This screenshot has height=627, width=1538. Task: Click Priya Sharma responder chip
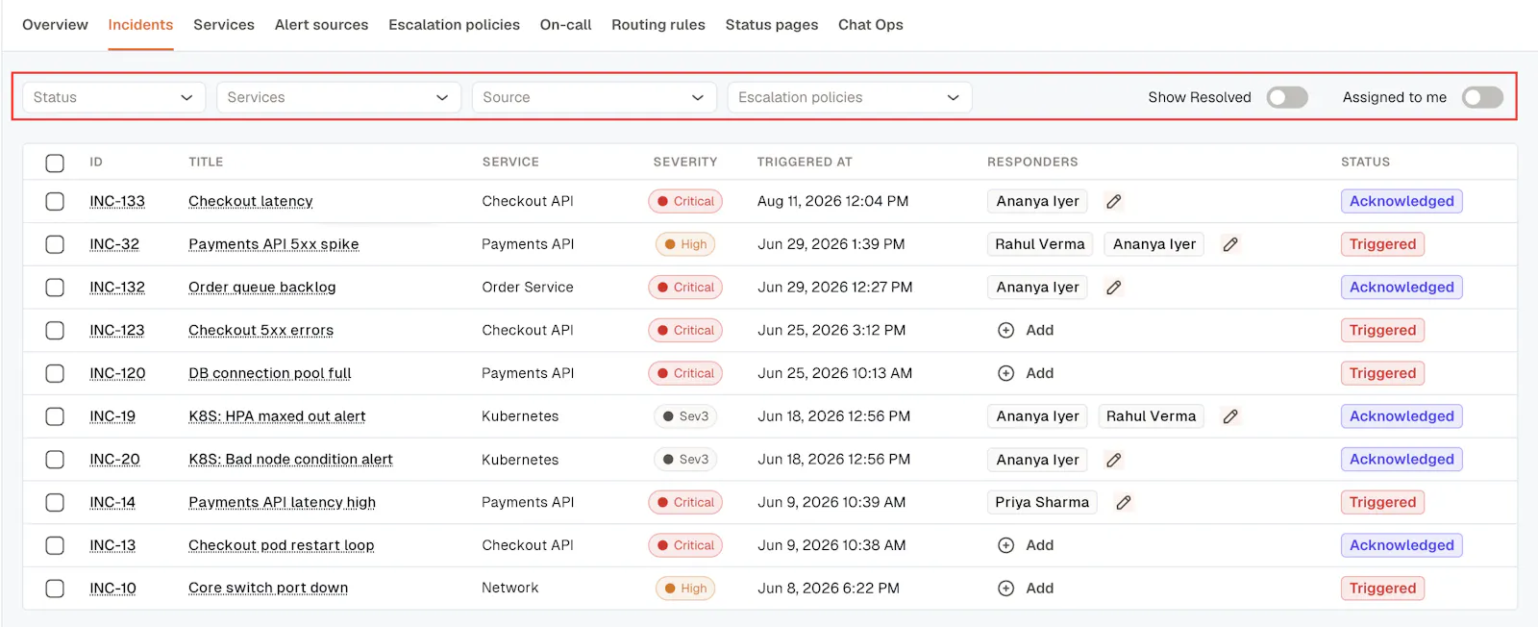1042,502
